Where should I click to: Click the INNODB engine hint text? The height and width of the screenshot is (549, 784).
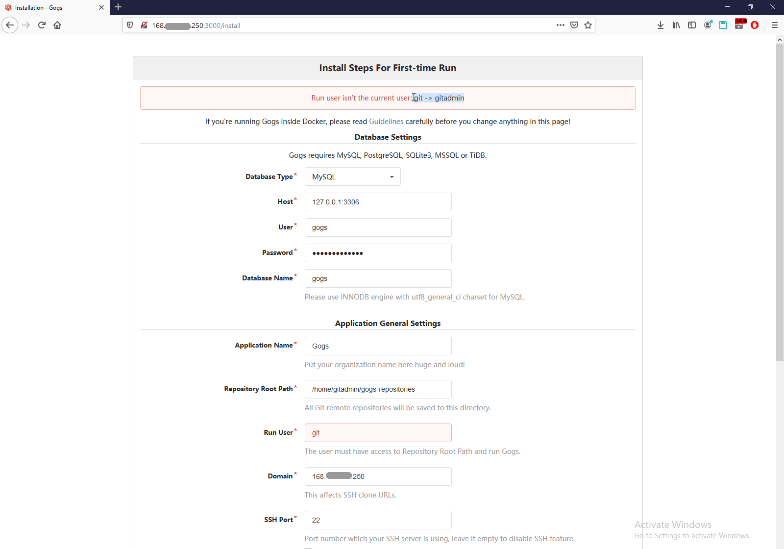(415, 297)
